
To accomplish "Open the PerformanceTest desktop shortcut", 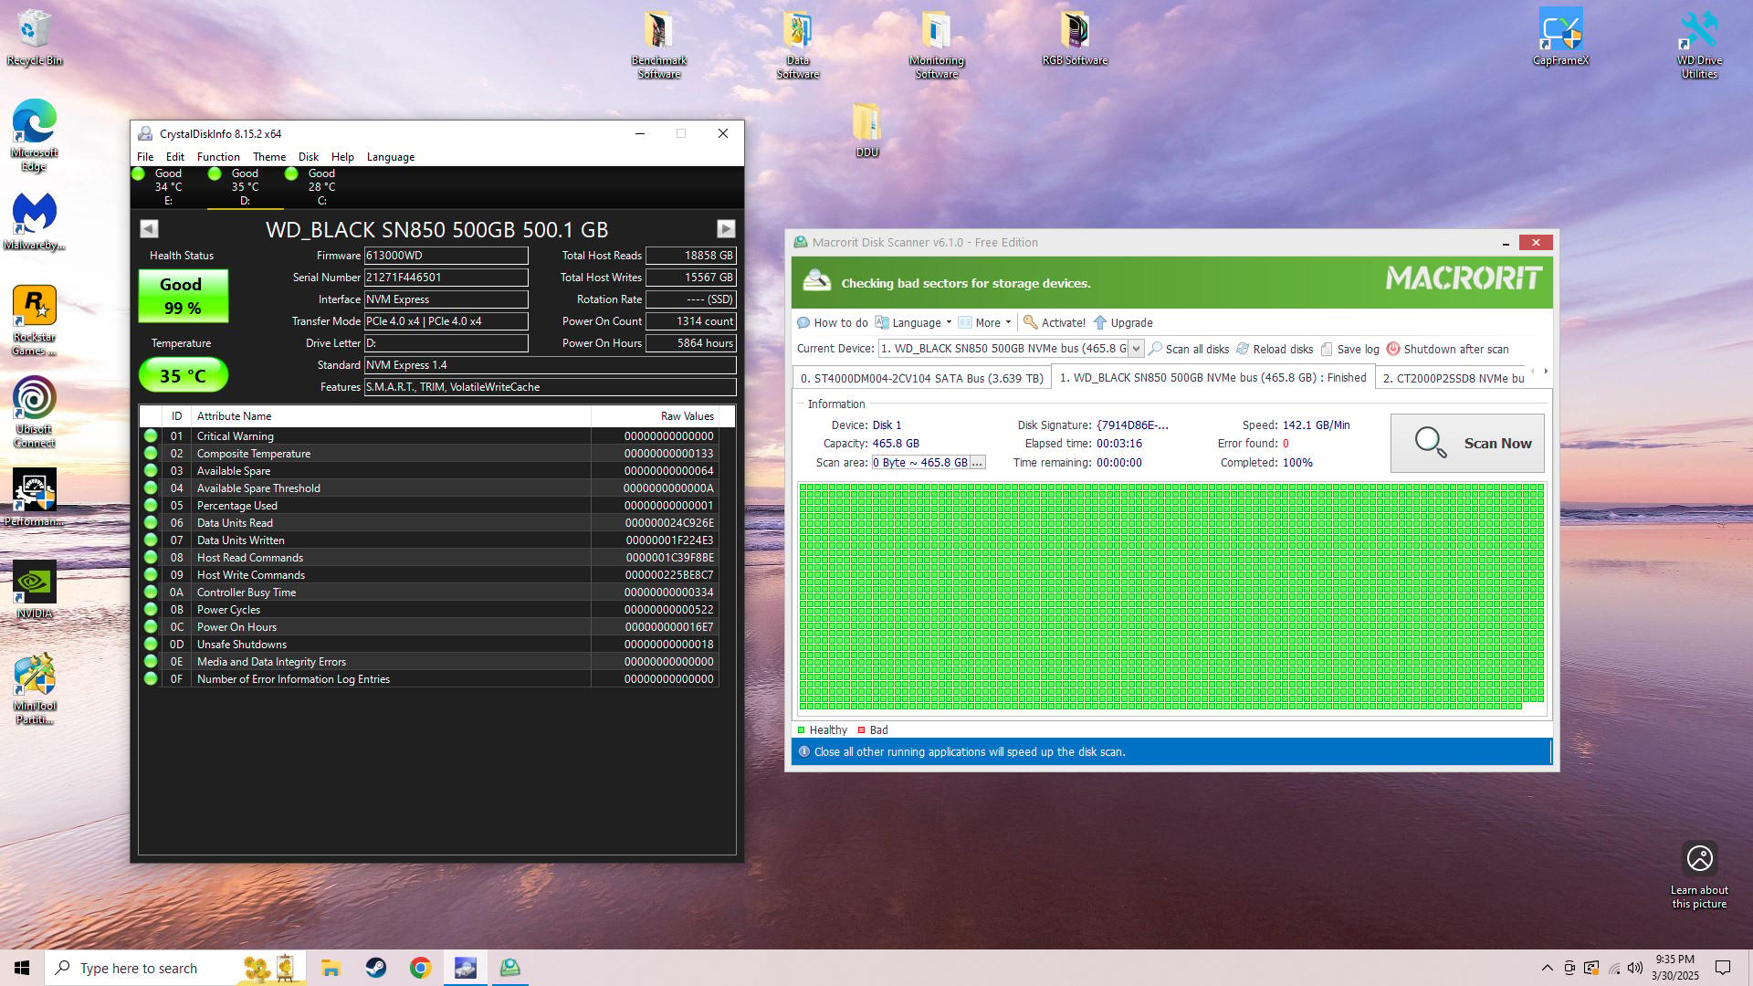I will coord(35,498).
